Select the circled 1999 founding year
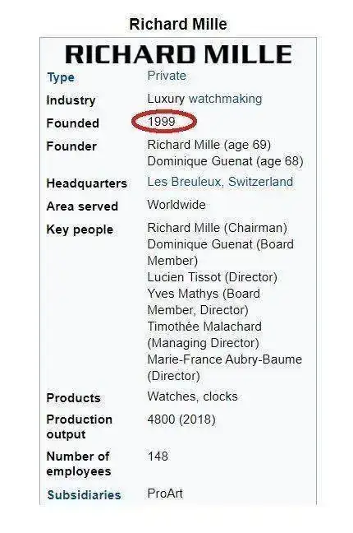 (162, 122)
